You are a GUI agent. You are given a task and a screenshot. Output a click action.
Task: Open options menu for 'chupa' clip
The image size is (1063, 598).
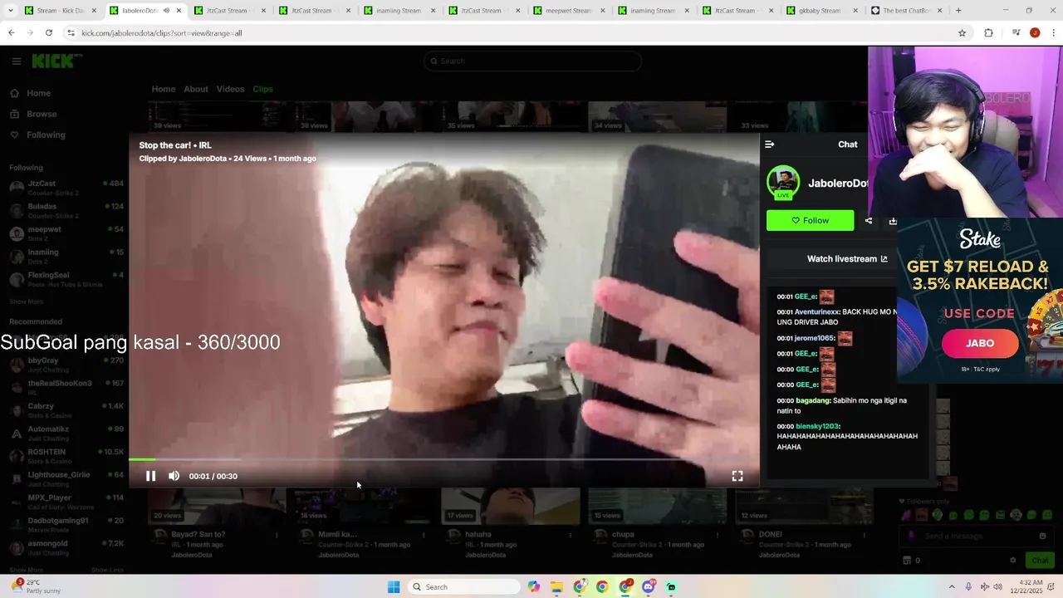click(718, 535)
